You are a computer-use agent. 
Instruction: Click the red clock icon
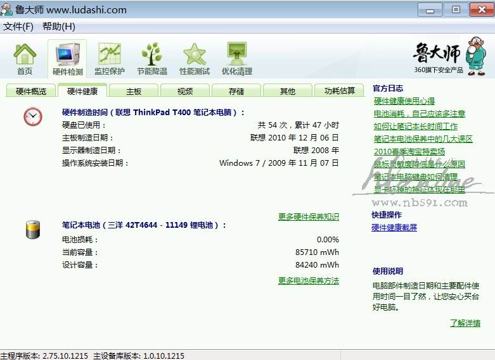coord(33,116)
